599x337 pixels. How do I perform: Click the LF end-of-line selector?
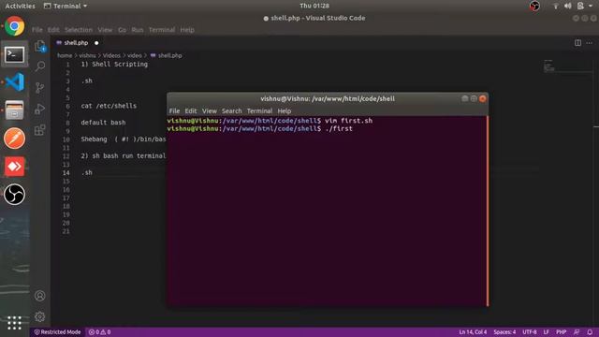tap(547, 332)
